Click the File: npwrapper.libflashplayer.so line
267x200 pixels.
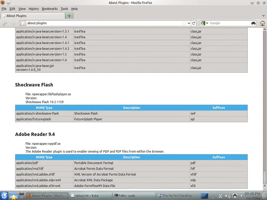point(48,94)
